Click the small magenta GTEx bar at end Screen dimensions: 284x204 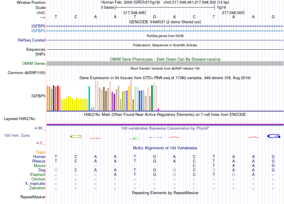coord(158,110)
